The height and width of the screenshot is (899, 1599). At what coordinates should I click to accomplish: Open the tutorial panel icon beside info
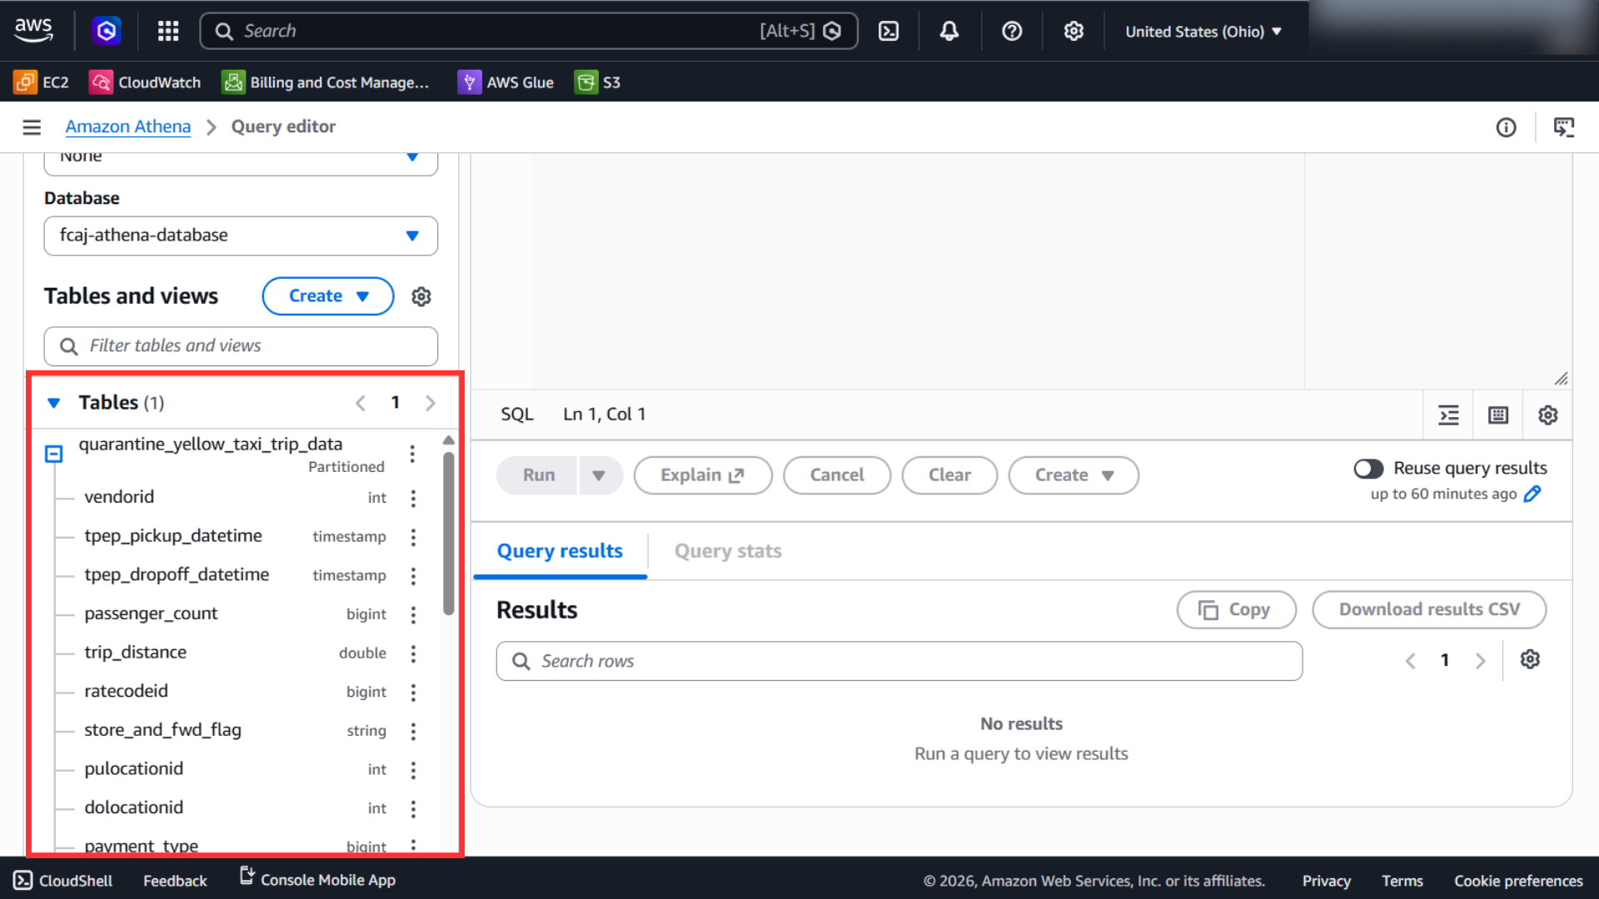(x=1564, y=127)
